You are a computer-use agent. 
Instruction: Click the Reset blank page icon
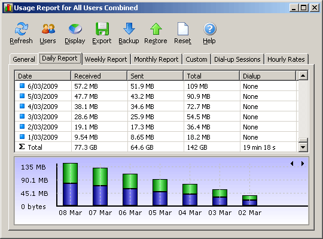pos(183,29)
